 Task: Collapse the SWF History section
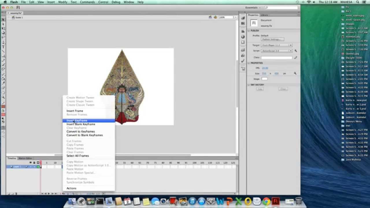249,85
